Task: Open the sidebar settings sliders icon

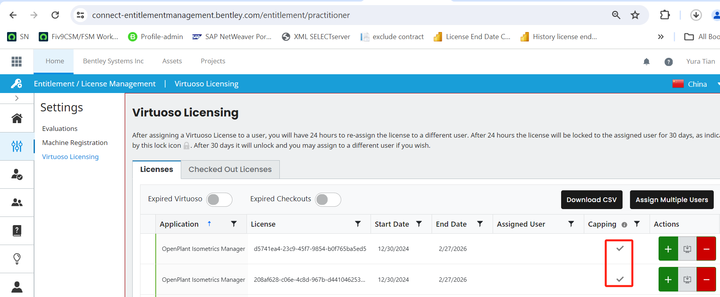Action: tap(17, 146)
